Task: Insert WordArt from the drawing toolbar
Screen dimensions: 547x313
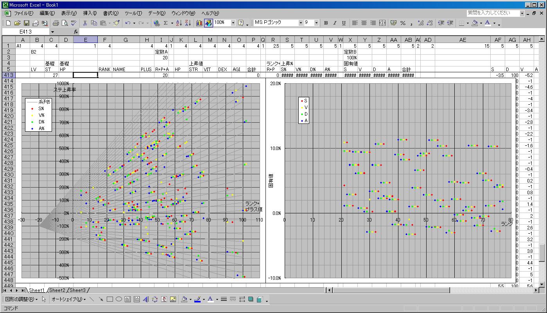Action: [x=146, y=300]
